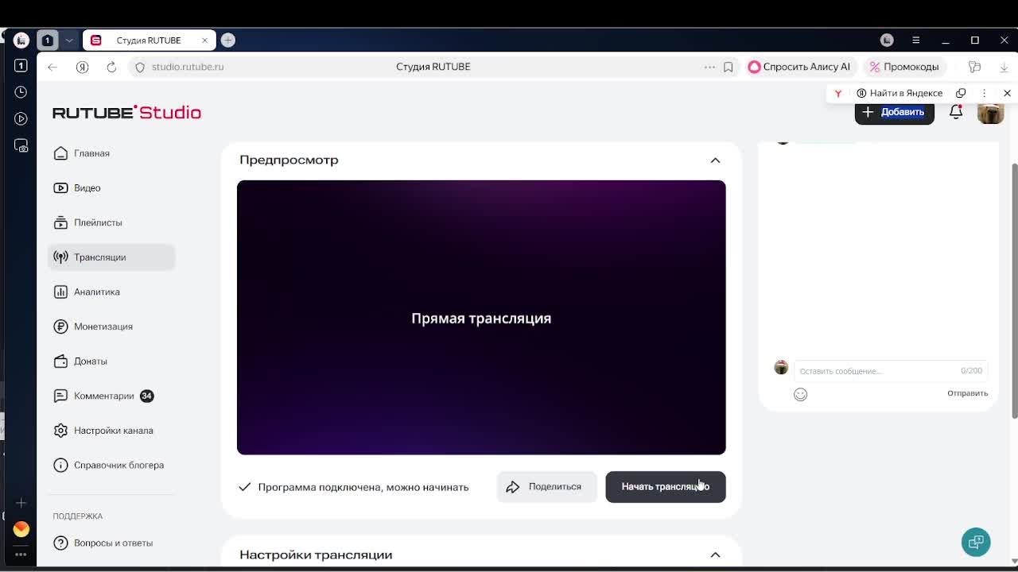Open Главная in the sidebar
1018x572 pixels.
click(x=111, y=153)
